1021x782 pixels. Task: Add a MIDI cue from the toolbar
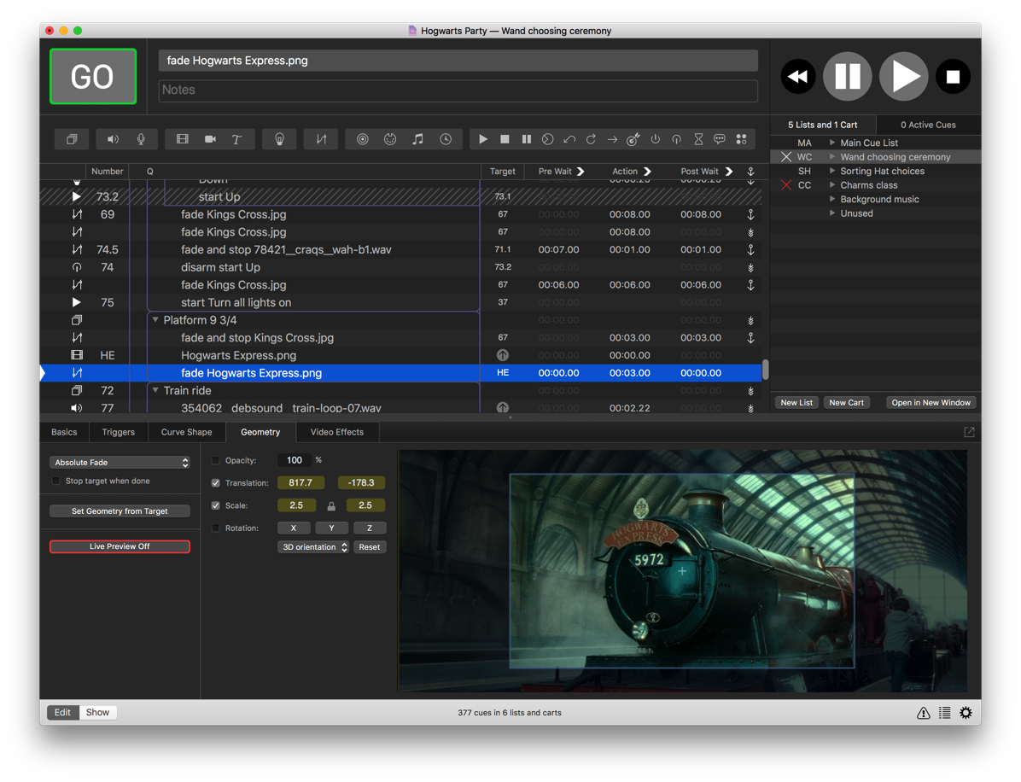(x=390, y=139)
